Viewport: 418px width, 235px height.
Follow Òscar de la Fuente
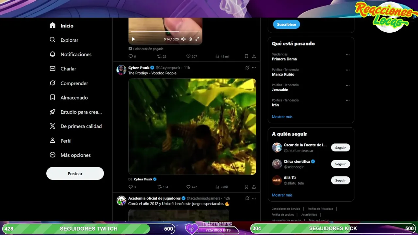tap(340, 148)
